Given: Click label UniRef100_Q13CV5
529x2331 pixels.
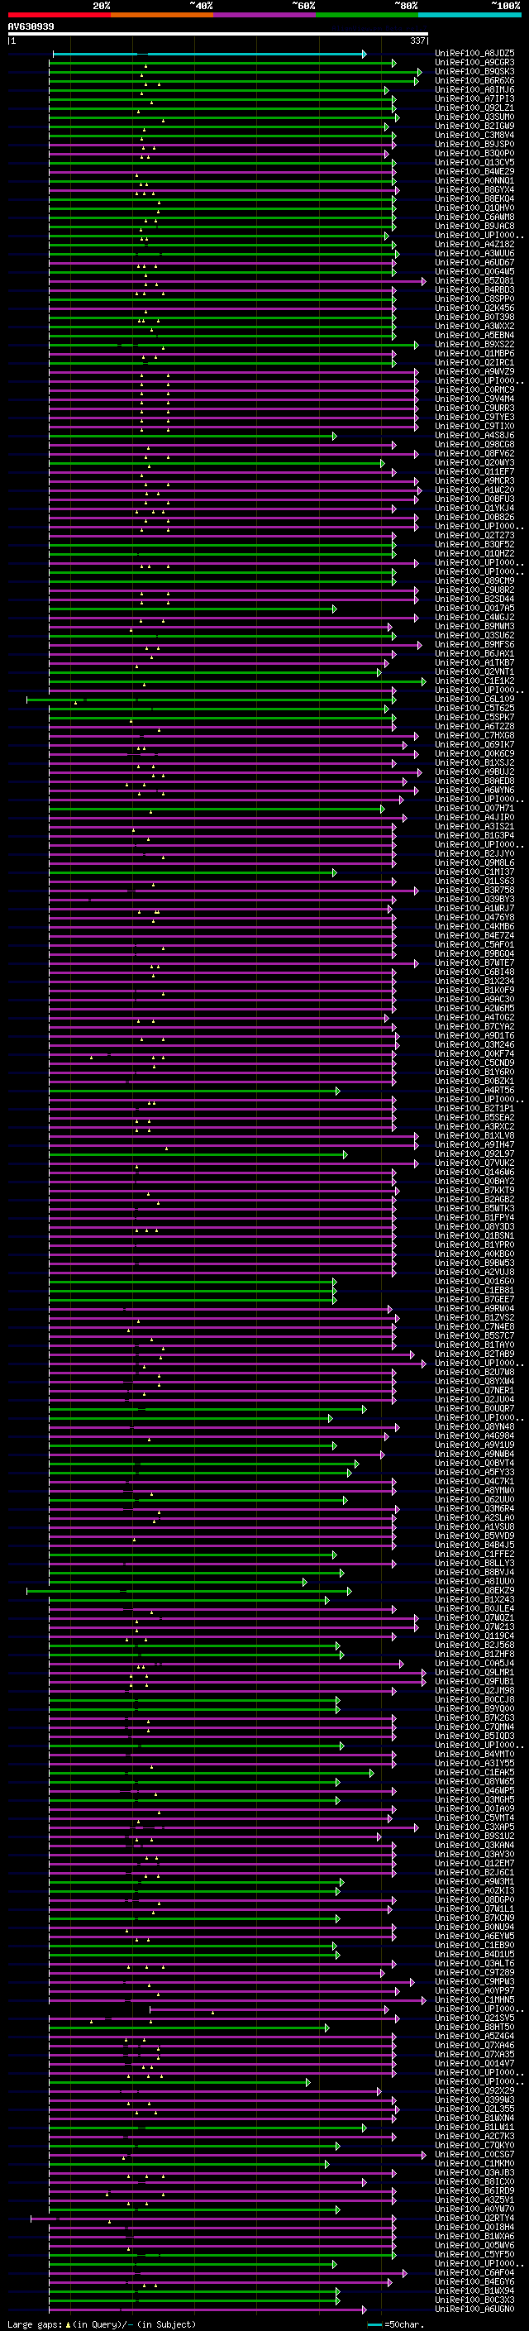Looking at the screenshot, I should 474,163.
